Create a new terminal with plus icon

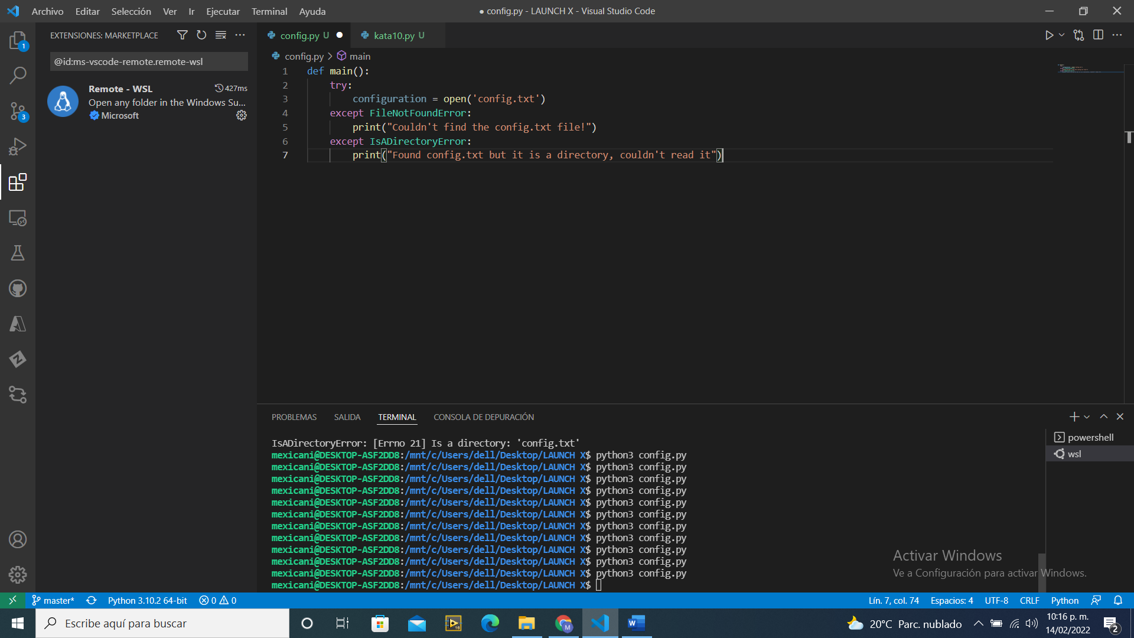point(1074,417)
